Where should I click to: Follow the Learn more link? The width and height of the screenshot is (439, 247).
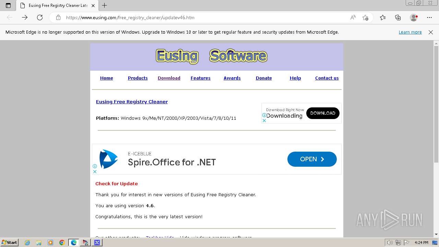click(410, 32)
